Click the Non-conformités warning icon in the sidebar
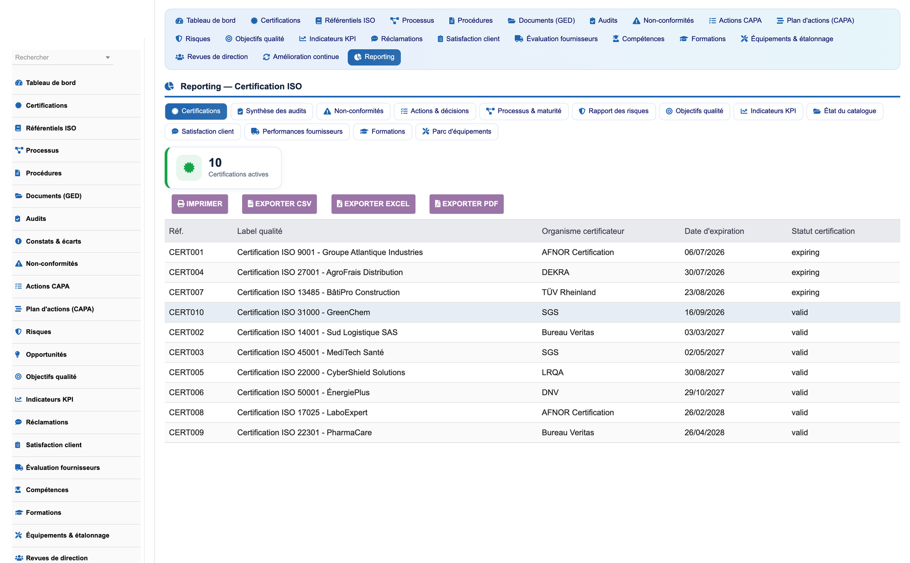Screen dimensions: 910x563 click(x=19, y=264)
